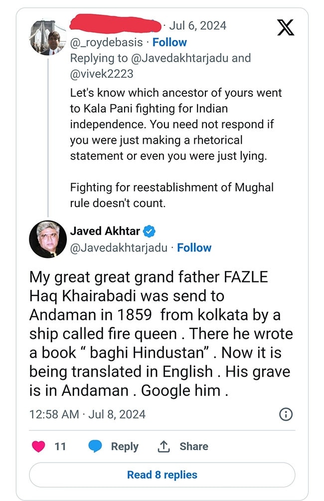Open the @_roydebasis handle link
The width and height of the screenshot is (324, 501).
(108, 43)
